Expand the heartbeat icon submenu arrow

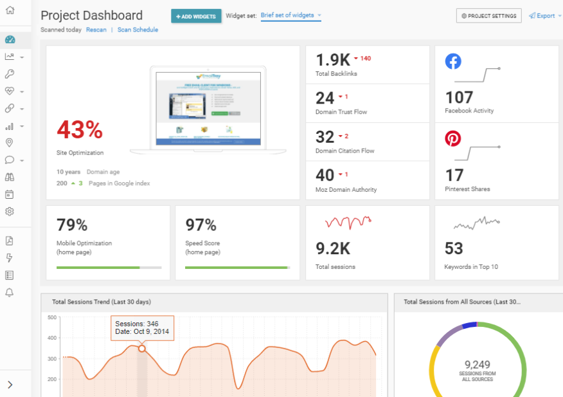(22, 92)
